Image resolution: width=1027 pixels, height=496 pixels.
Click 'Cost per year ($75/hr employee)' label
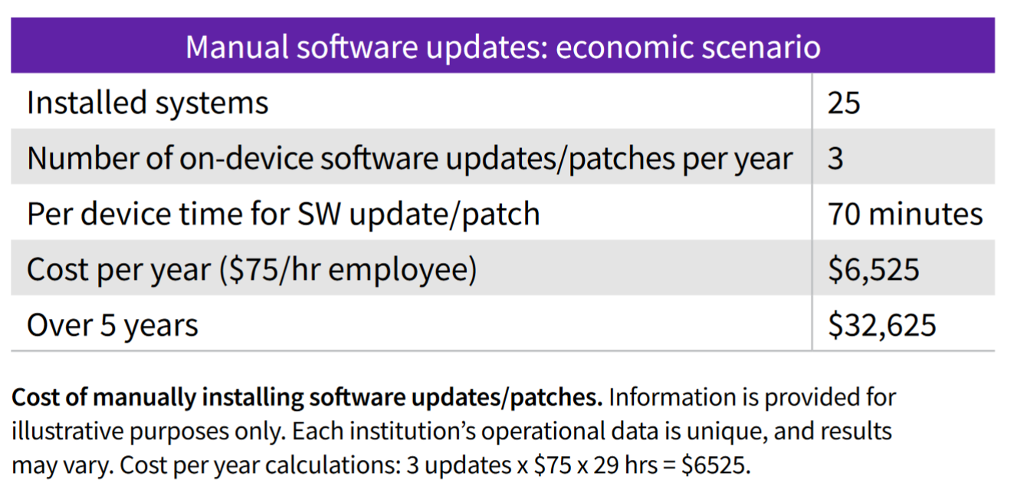pos(251,270)
